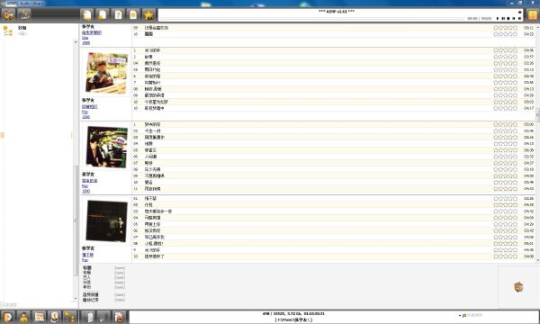
Task: Open year link under the green-tinted cover
Action: pyautogui.click(x=85, y=191)
